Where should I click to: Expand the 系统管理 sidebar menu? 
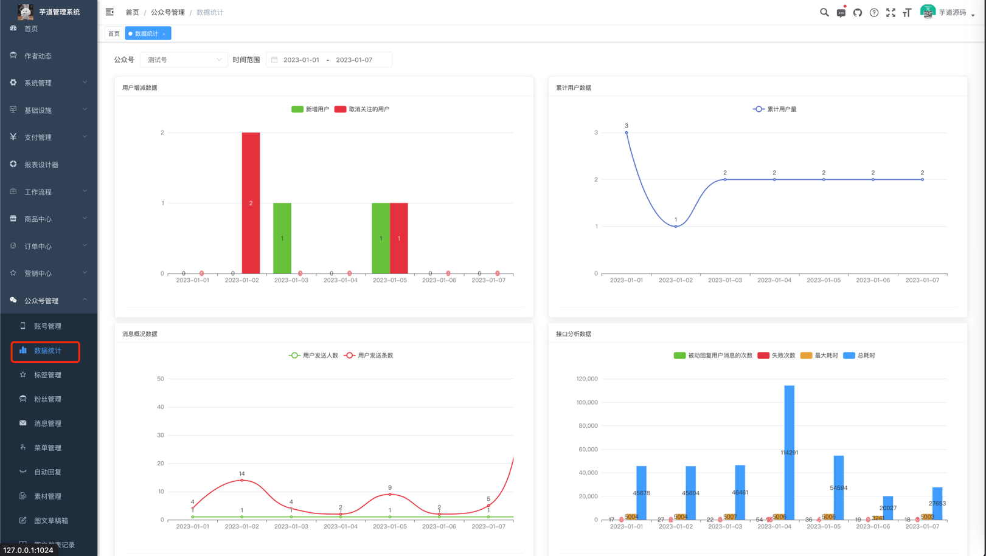tap(49, 83)
